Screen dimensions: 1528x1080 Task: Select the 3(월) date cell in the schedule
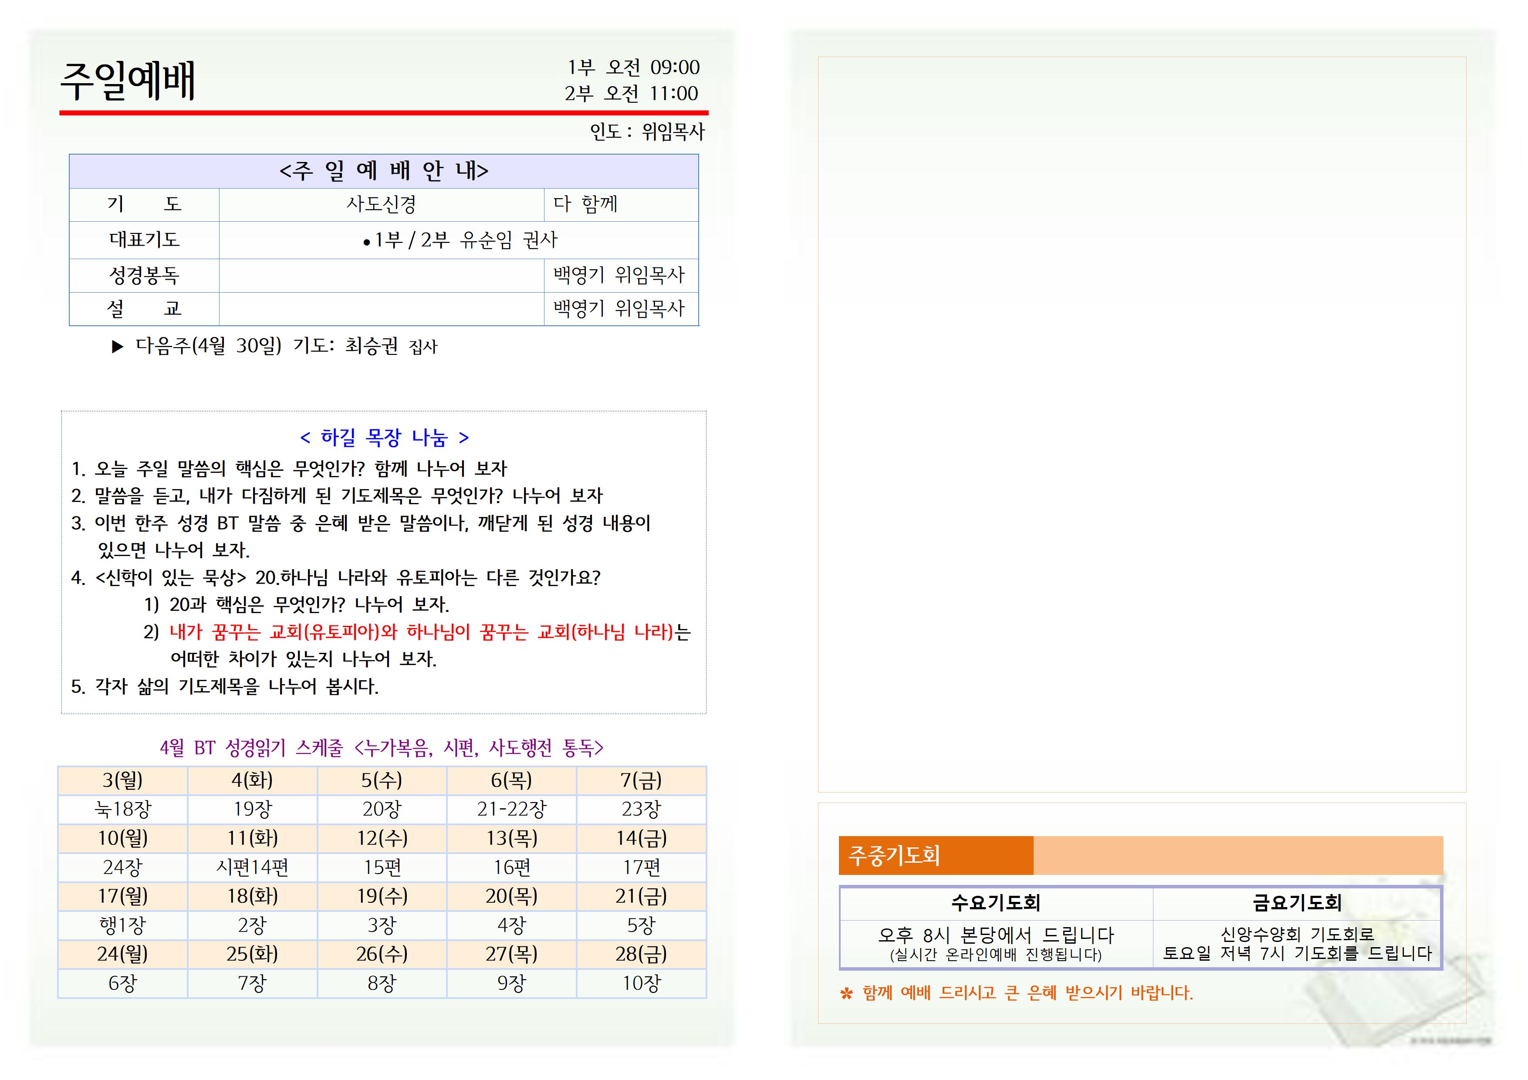[x=122, y=780]
